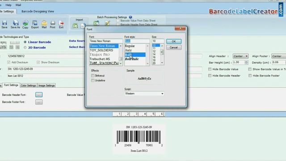Open the Align Header dropdown
Screen dimensions: 286x161
coord(240,56)
